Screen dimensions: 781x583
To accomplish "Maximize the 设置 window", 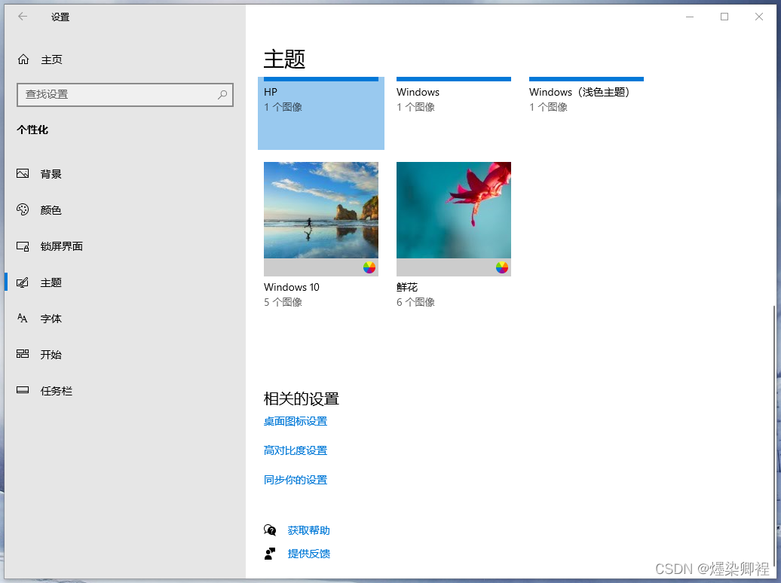I will point(724,17).
